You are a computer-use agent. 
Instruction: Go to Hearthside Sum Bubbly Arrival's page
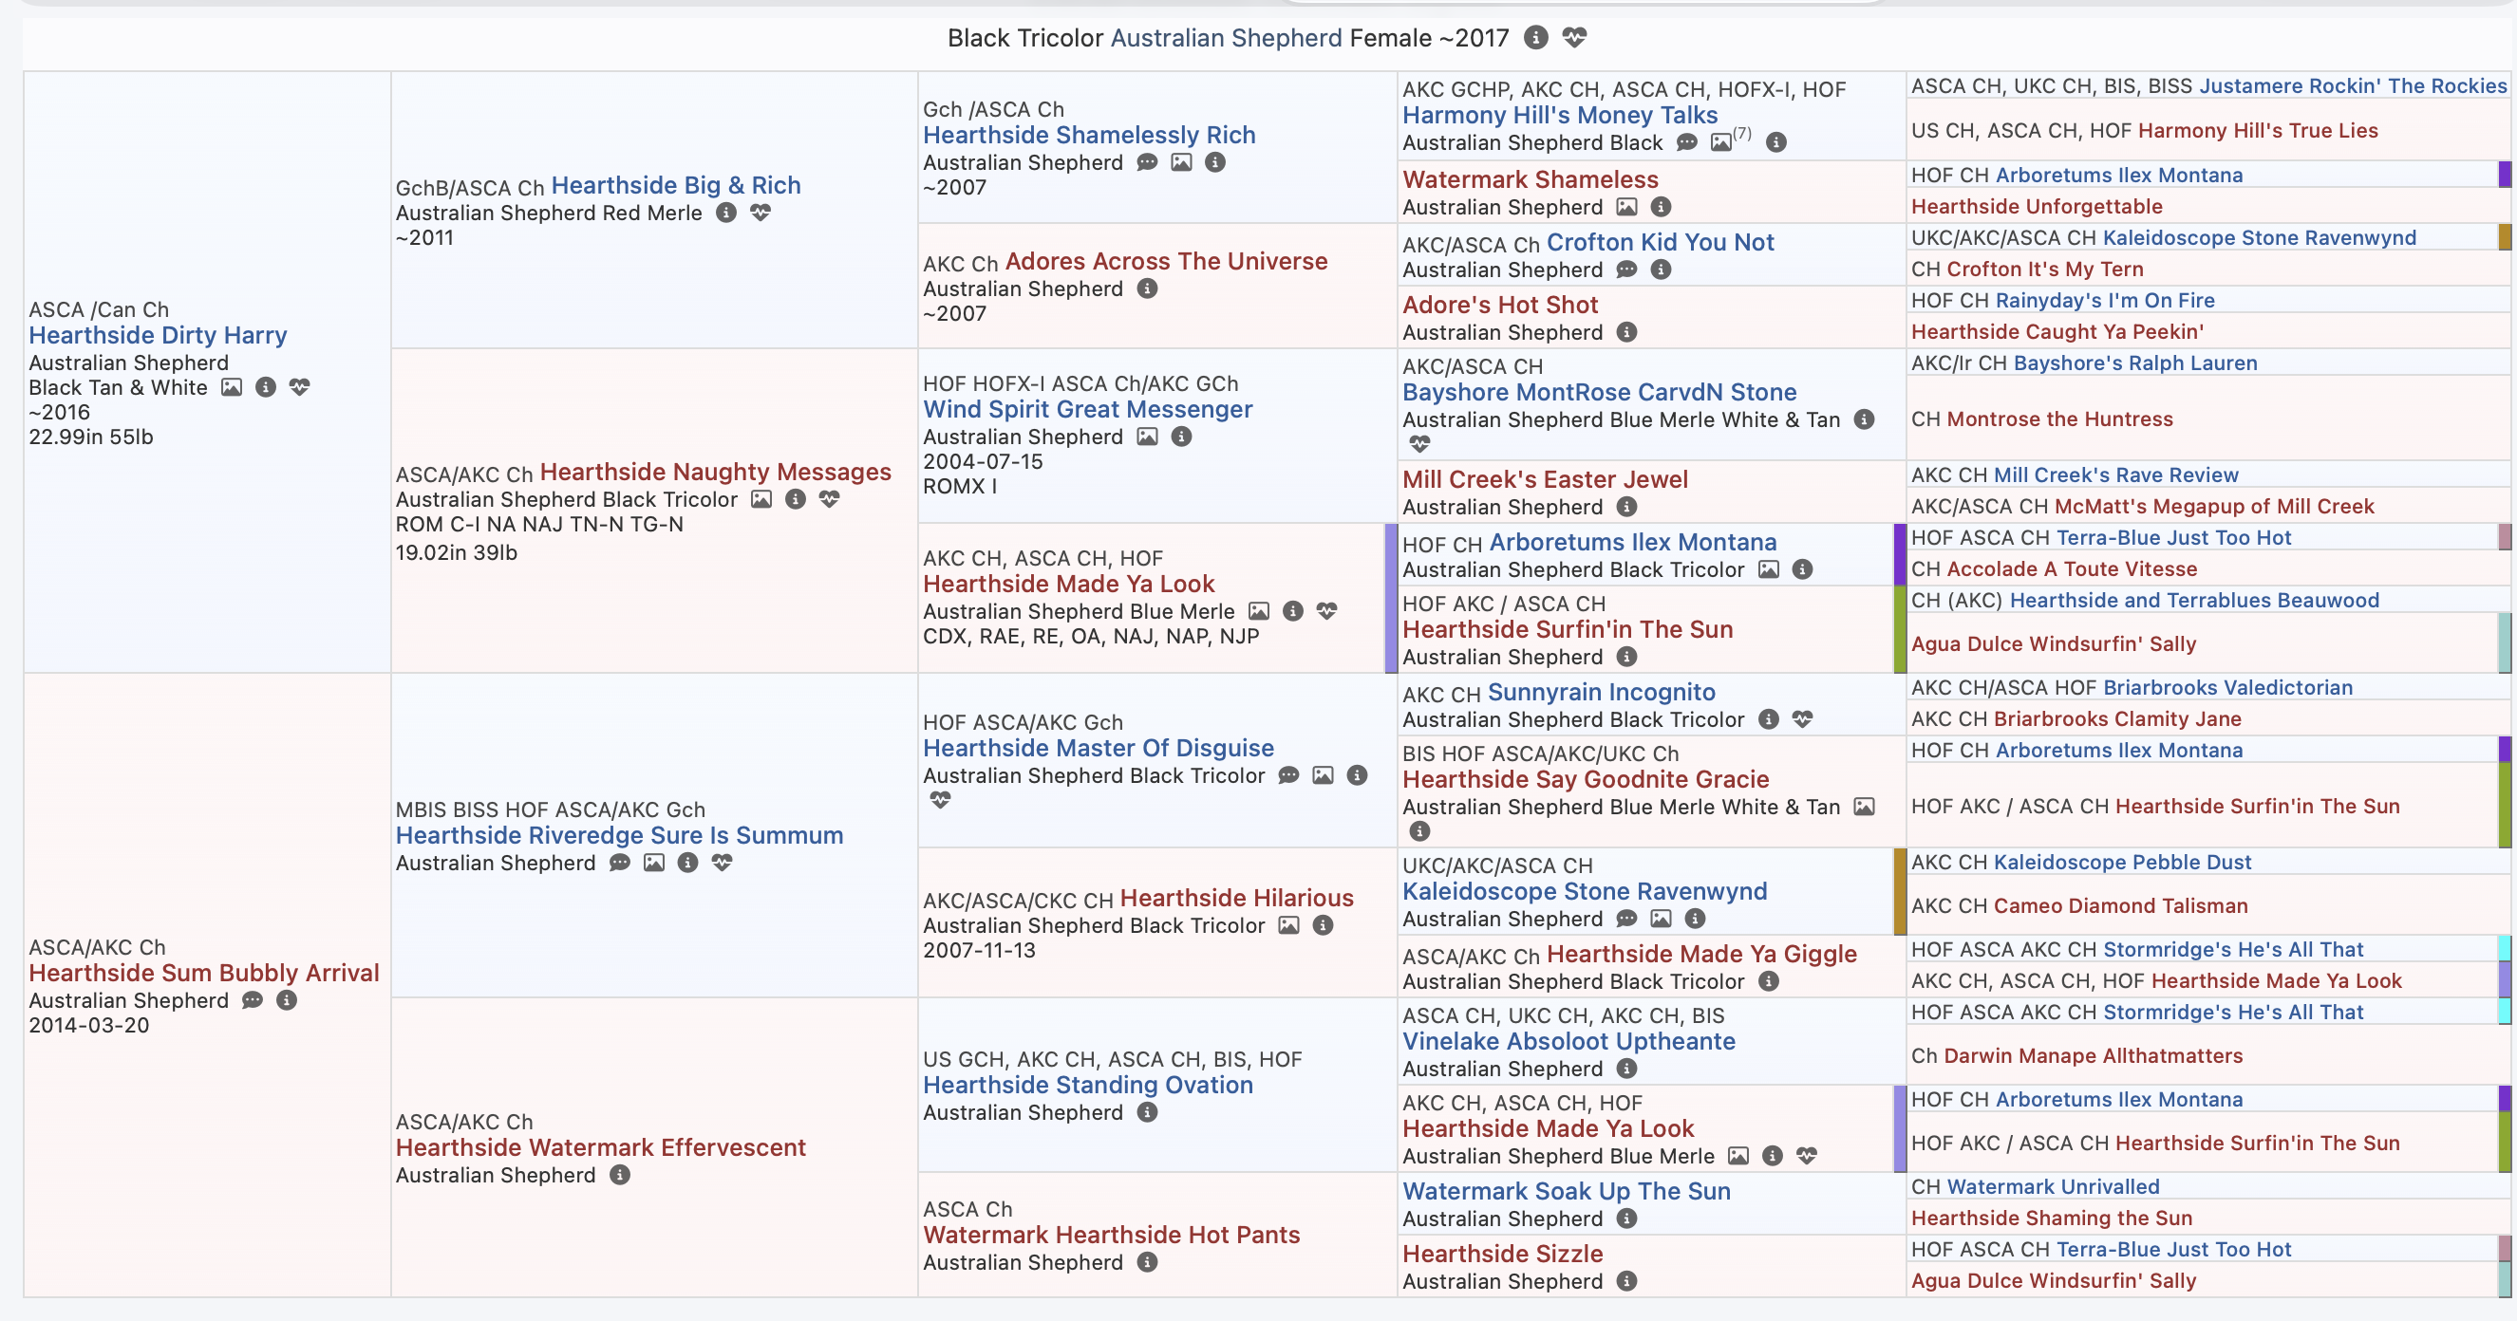pos(204,973)
